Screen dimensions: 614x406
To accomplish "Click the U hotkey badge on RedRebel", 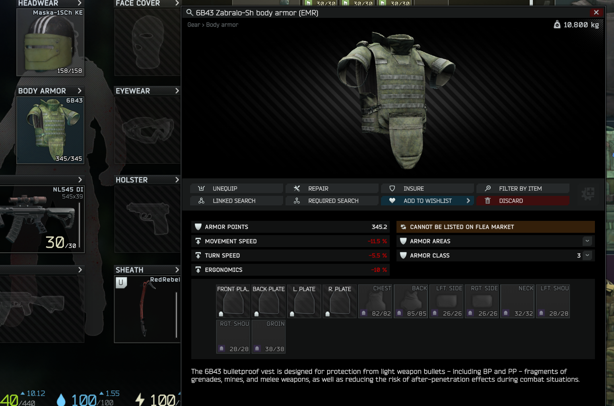I will click(121, 282).
